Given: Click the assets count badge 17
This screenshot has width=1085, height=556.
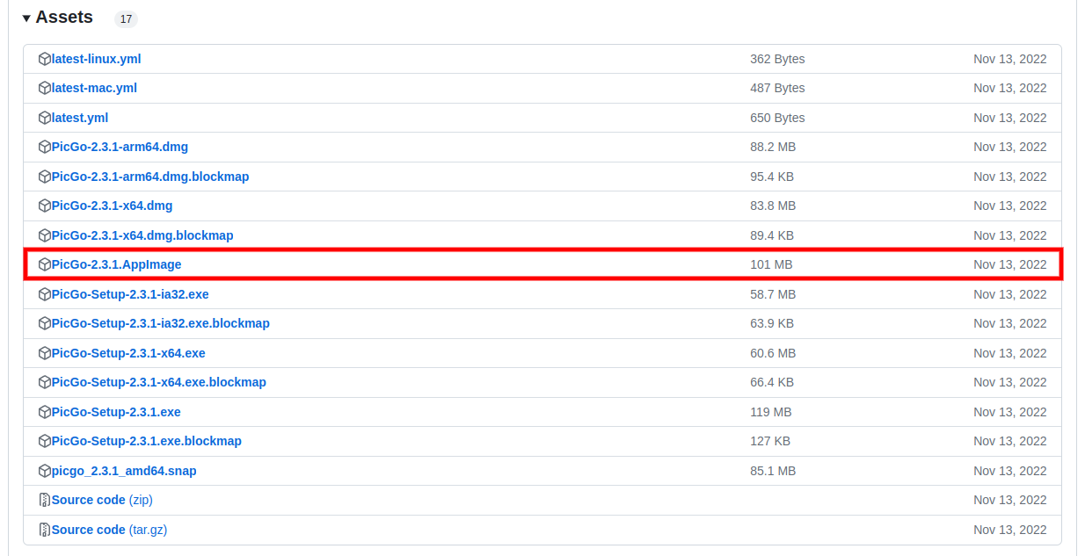Looking at the screenshot, I should (126, 18).
